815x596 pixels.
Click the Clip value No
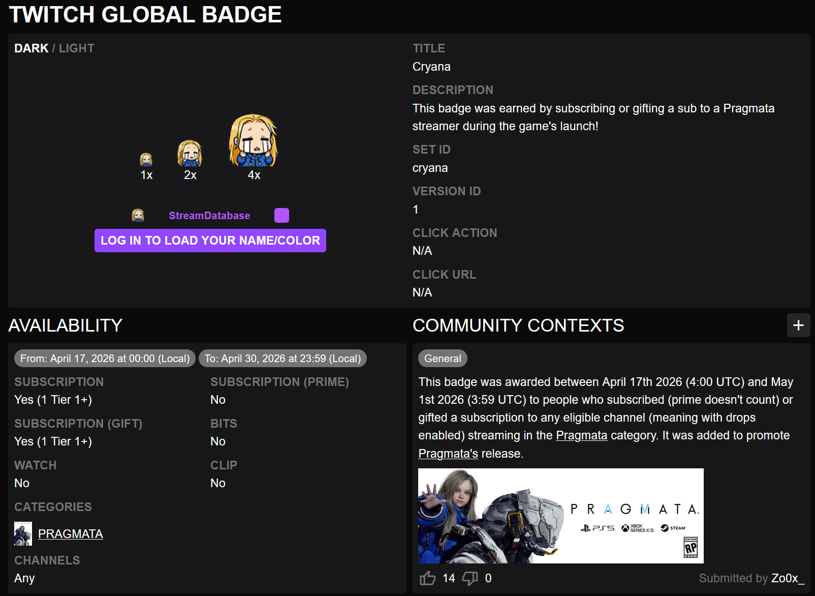[218, 483]
